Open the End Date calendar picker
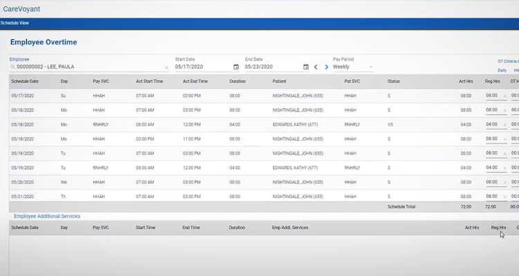519x276 pixels. [x=306, y=67]
